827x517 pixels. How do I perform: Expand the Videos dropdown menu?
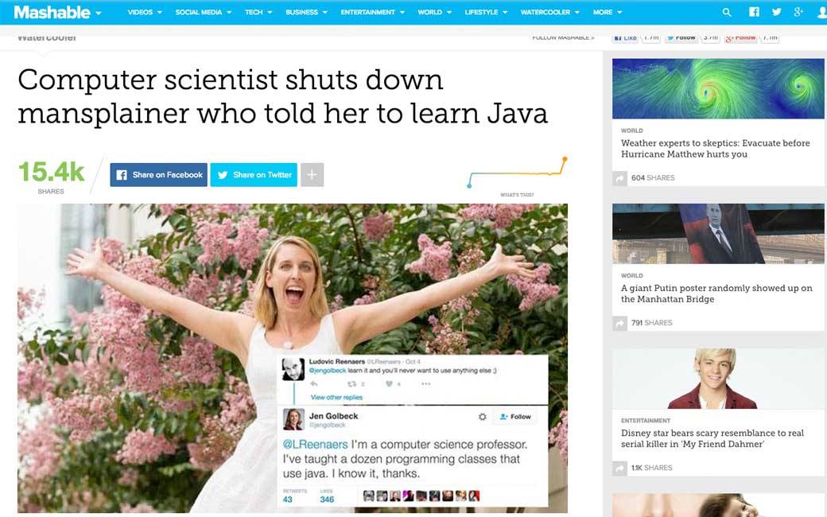145,12
